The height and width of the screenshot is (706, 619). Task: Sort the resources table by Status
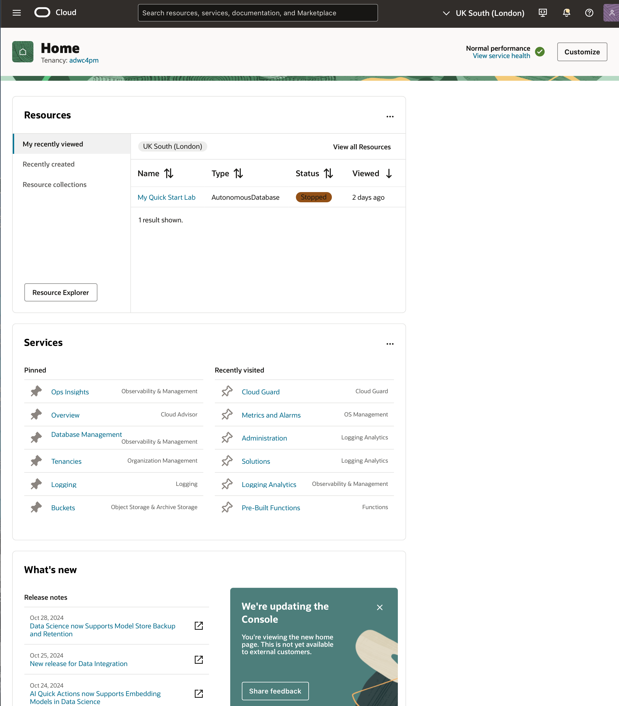(x=328, y=173)
